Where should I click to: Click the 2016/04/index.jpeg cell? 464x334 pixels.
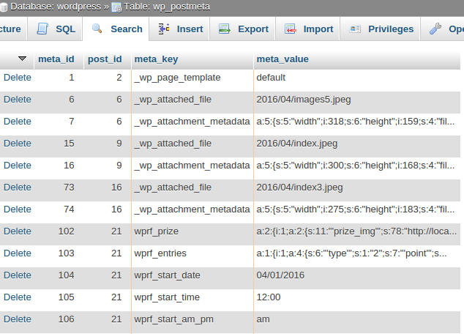[x=357, y=146]
